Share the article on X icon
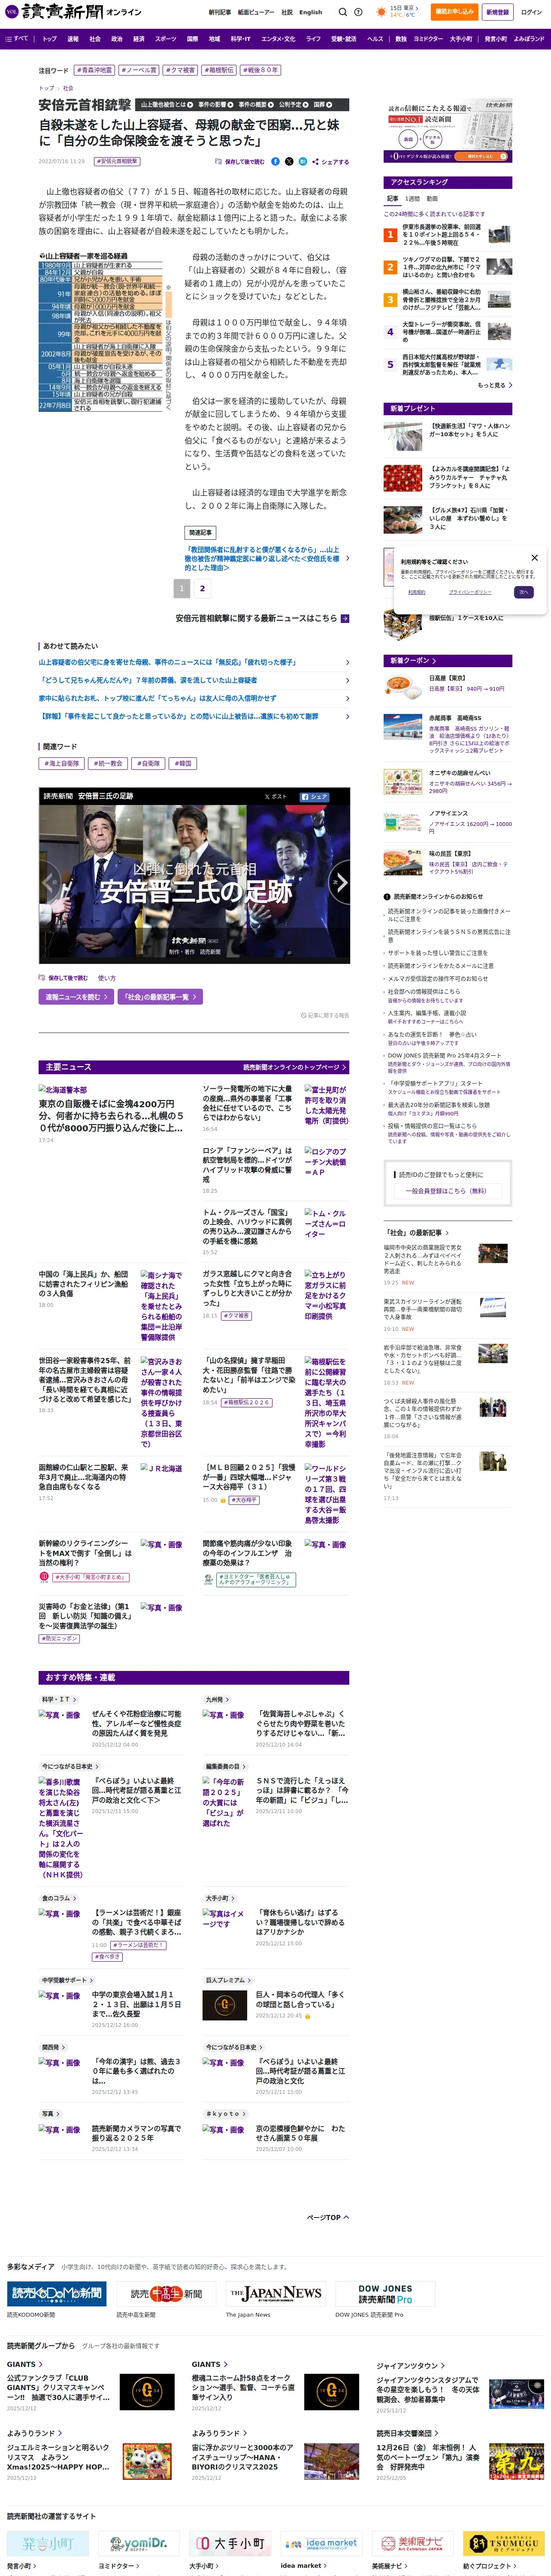Image resolution: width=551 pixels, height=2576 pixels. coord(289,161)
